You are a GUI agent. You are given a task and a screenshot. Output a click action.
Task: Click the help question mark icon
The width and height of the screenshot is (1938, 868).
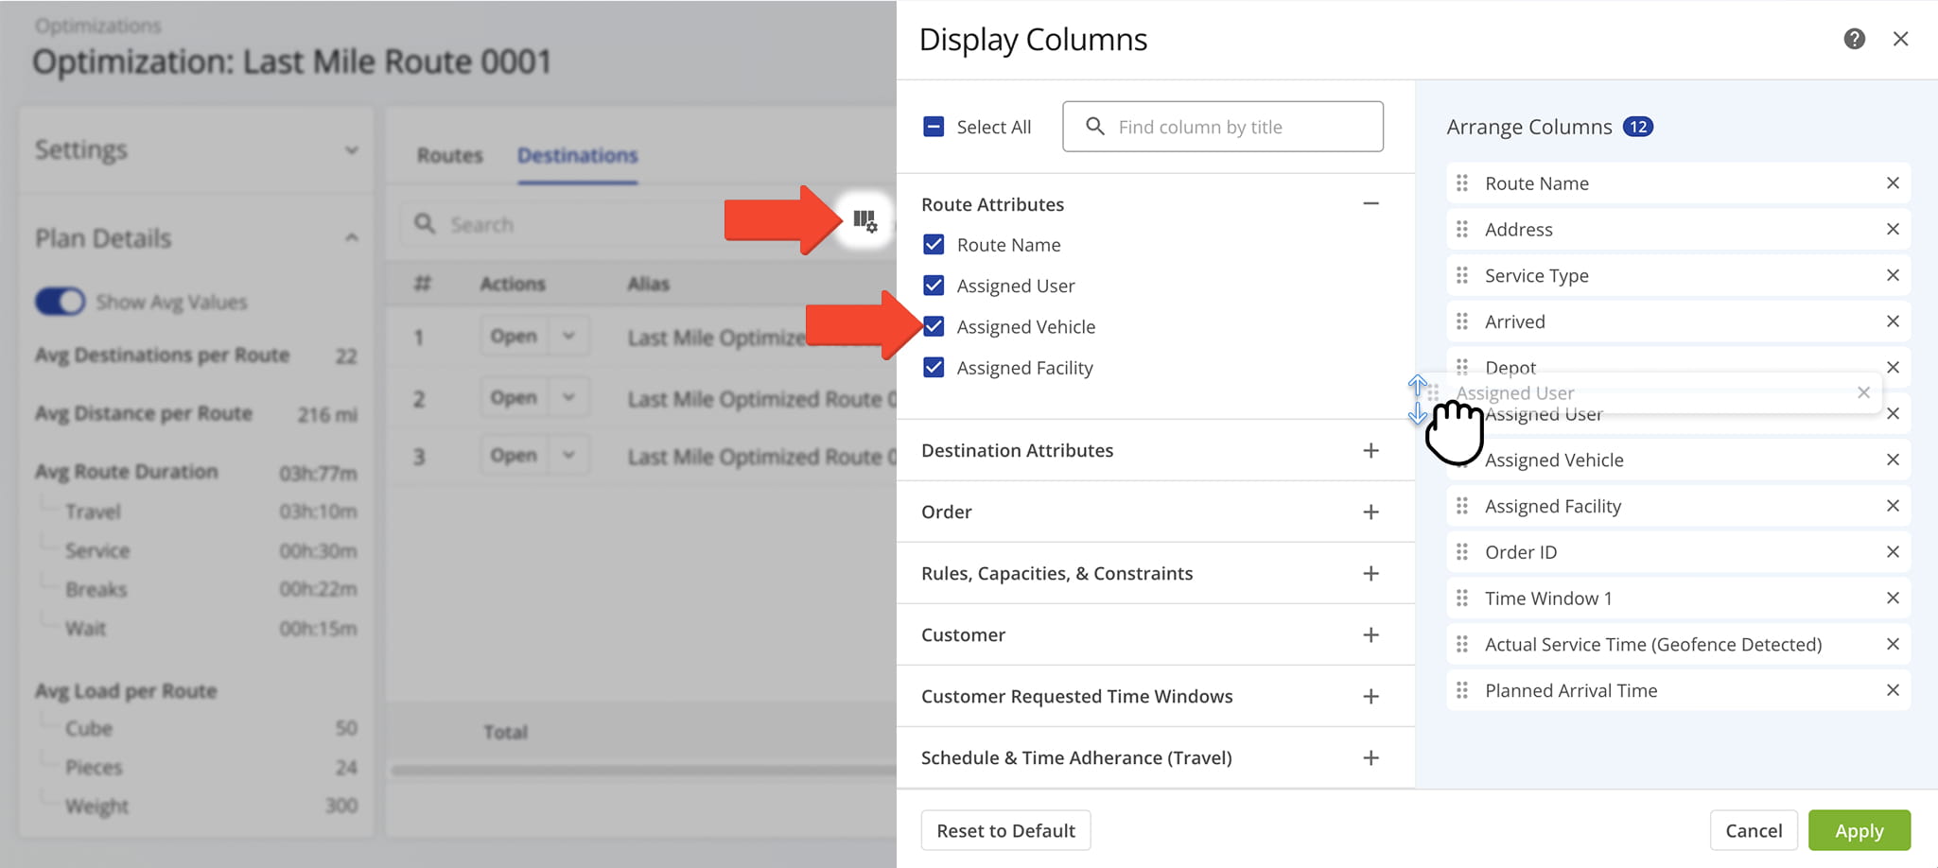coord(1854,39)
